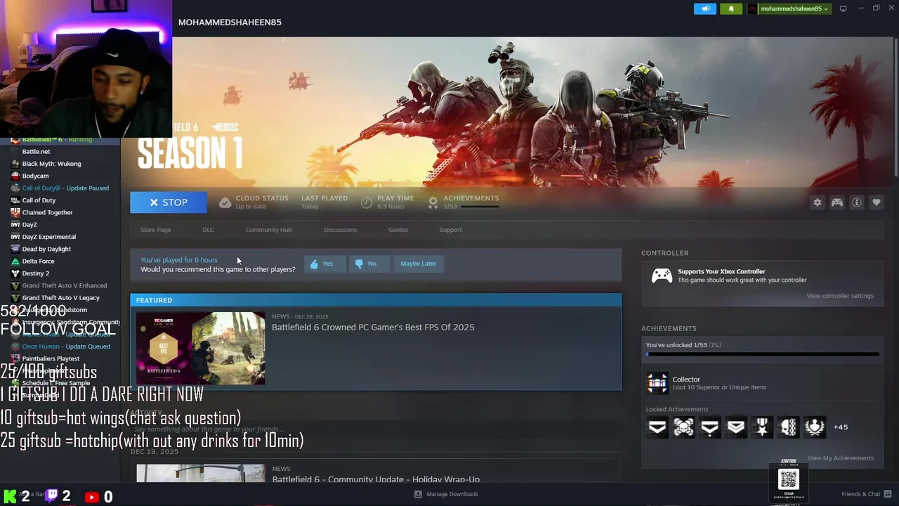The width and height of the screenshot is (899, 506).
Task: Open game settings gear icon
Action: pos(817,202)
